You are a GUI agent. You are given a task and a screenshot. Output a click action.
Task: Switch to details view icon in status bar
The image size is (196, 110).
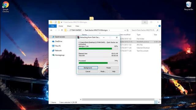coord(156,102)
